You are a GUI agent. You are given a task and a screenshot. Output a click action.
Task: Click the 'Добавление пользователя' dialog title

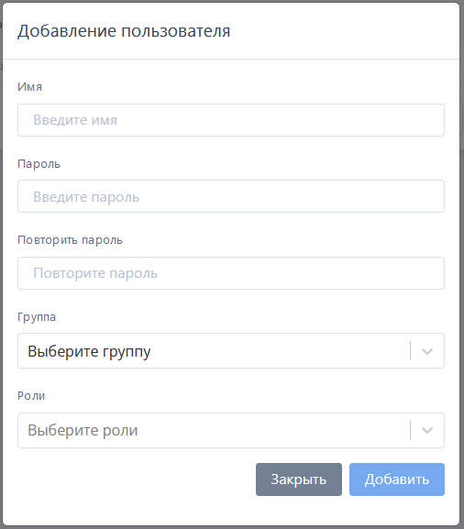(124, 31)
